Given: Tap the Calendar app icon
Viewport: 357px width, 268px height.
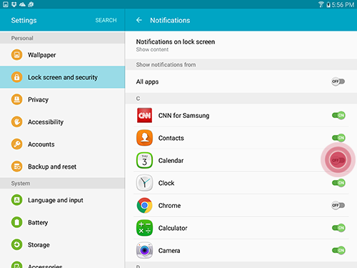Looking at the screenshot, I should (x=144, y=160).
